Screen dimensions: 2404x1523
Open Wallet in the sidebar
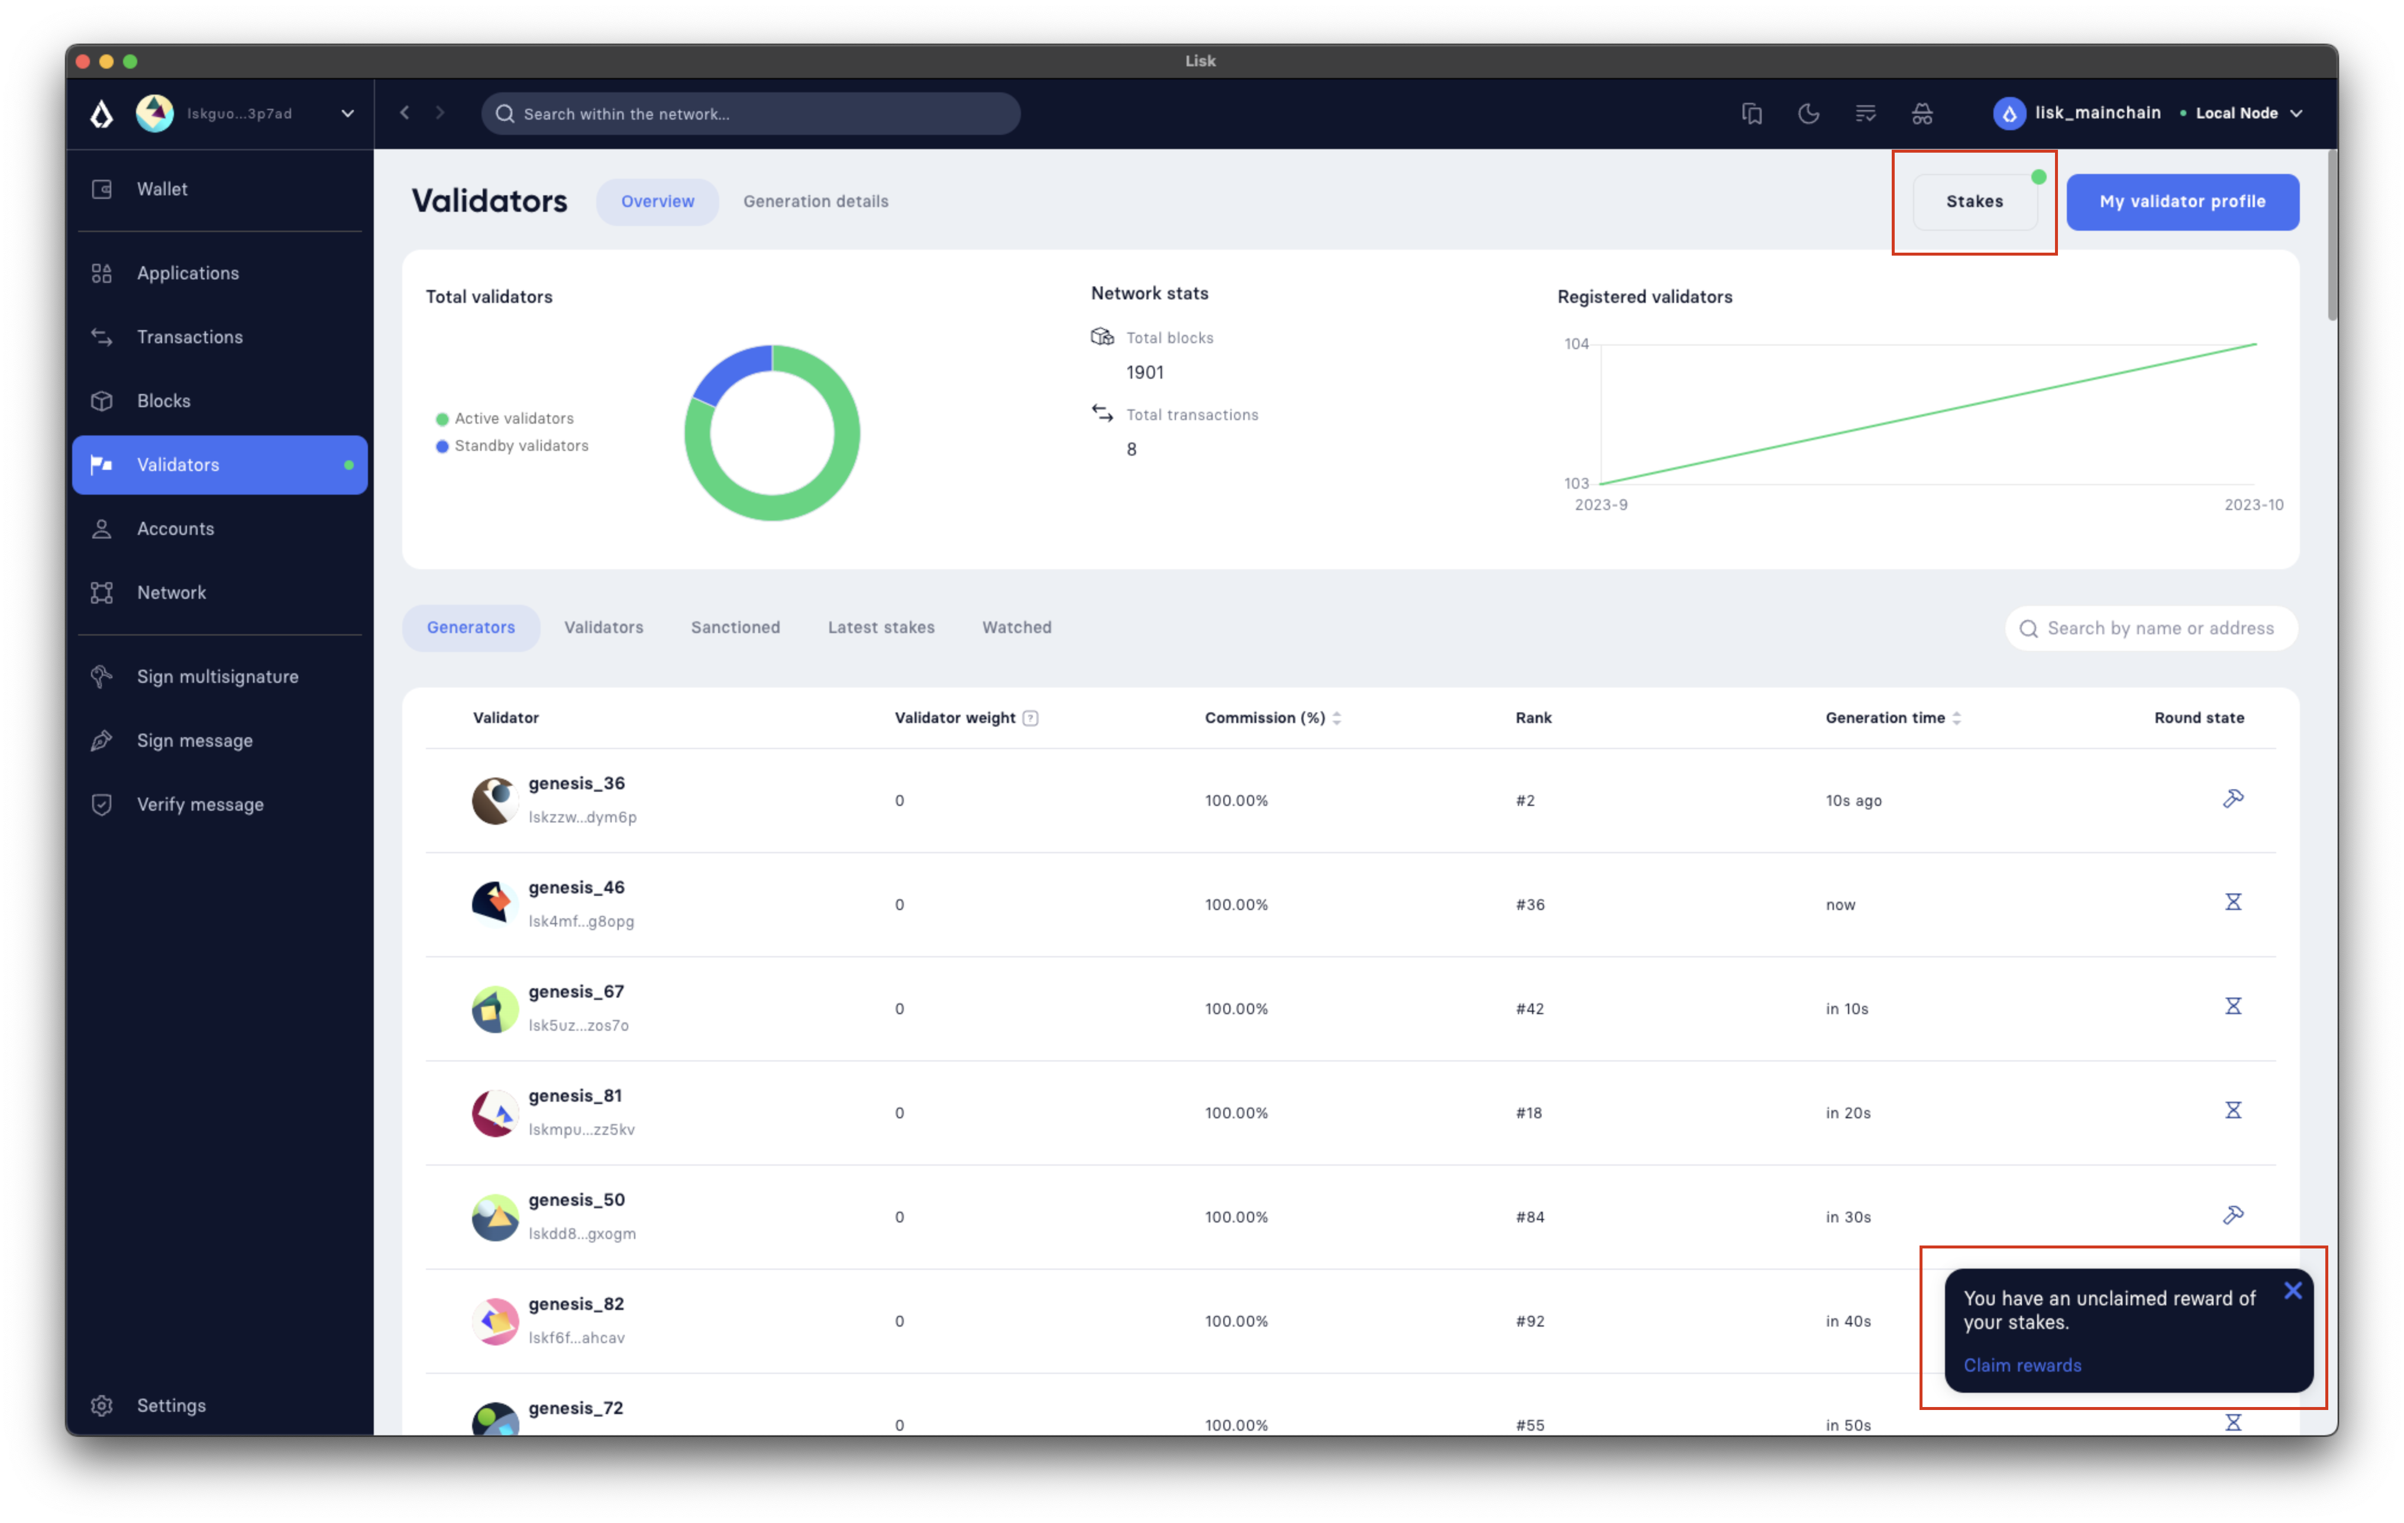(219, 189)
